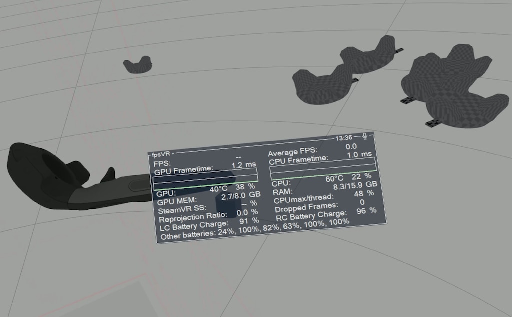Click the fpsVR title label
The width and height of the screenshot is (512, 317).
pos(161,154)
